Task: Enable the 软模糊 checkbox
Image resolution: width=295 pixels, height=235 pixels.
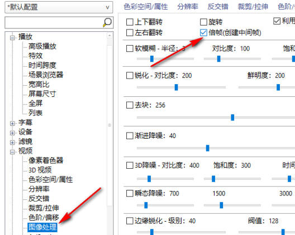Action: [x=130, y=48]
